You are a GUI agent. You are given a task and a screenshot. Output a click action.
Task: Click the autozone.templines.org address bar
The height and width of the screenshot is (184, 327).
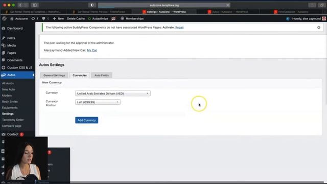click(164, 5)
